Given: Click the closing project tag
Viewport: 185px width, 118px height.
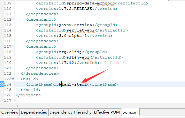Looking at the screenshot, I should point(28,95).
